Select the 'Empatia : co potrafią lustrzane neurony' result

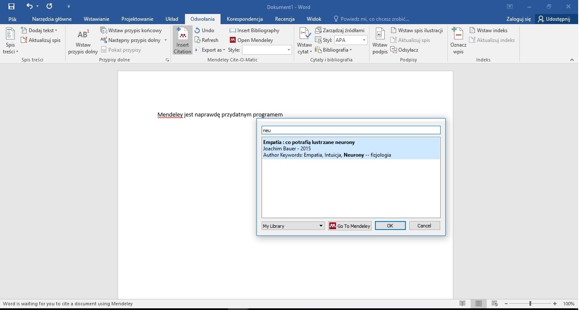[351, 149]
